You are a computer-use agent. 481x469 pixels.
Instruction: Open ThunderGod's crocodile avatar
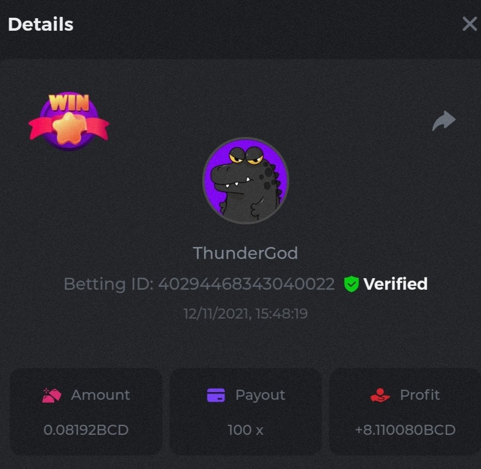click(x=245, y=181)
